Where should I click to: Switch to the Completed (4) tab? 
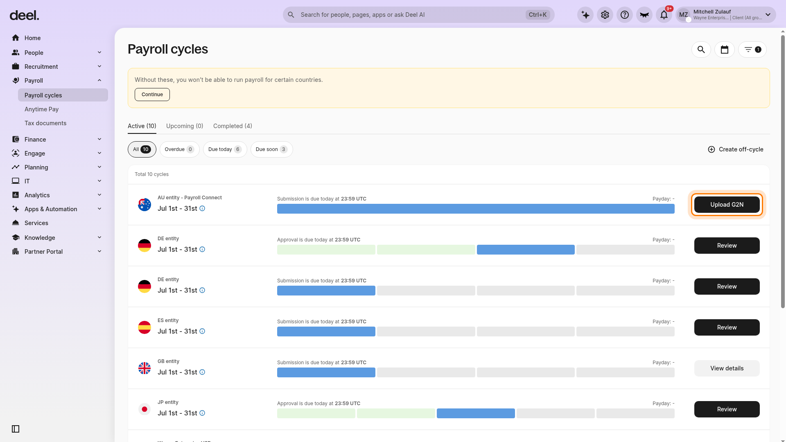[233, 126]
